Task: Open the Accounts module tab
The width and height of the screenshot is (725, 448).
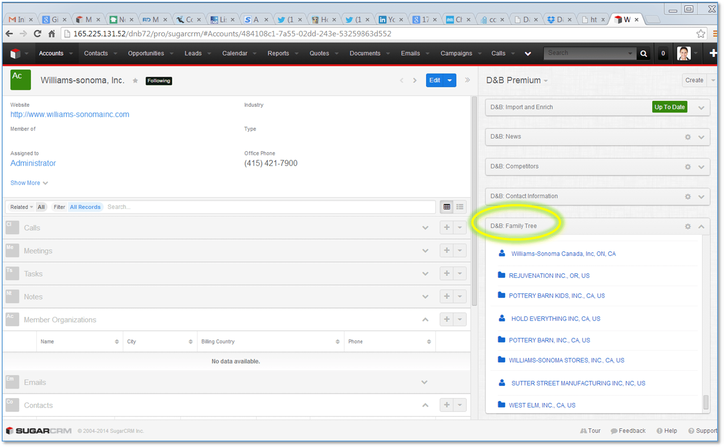Action: pyautogui.click(x=51, y=53)
